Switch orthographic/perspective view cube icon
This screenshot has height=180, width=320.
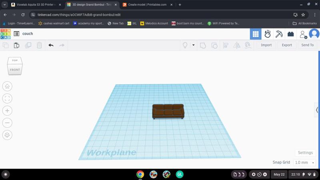click(7, 135)
